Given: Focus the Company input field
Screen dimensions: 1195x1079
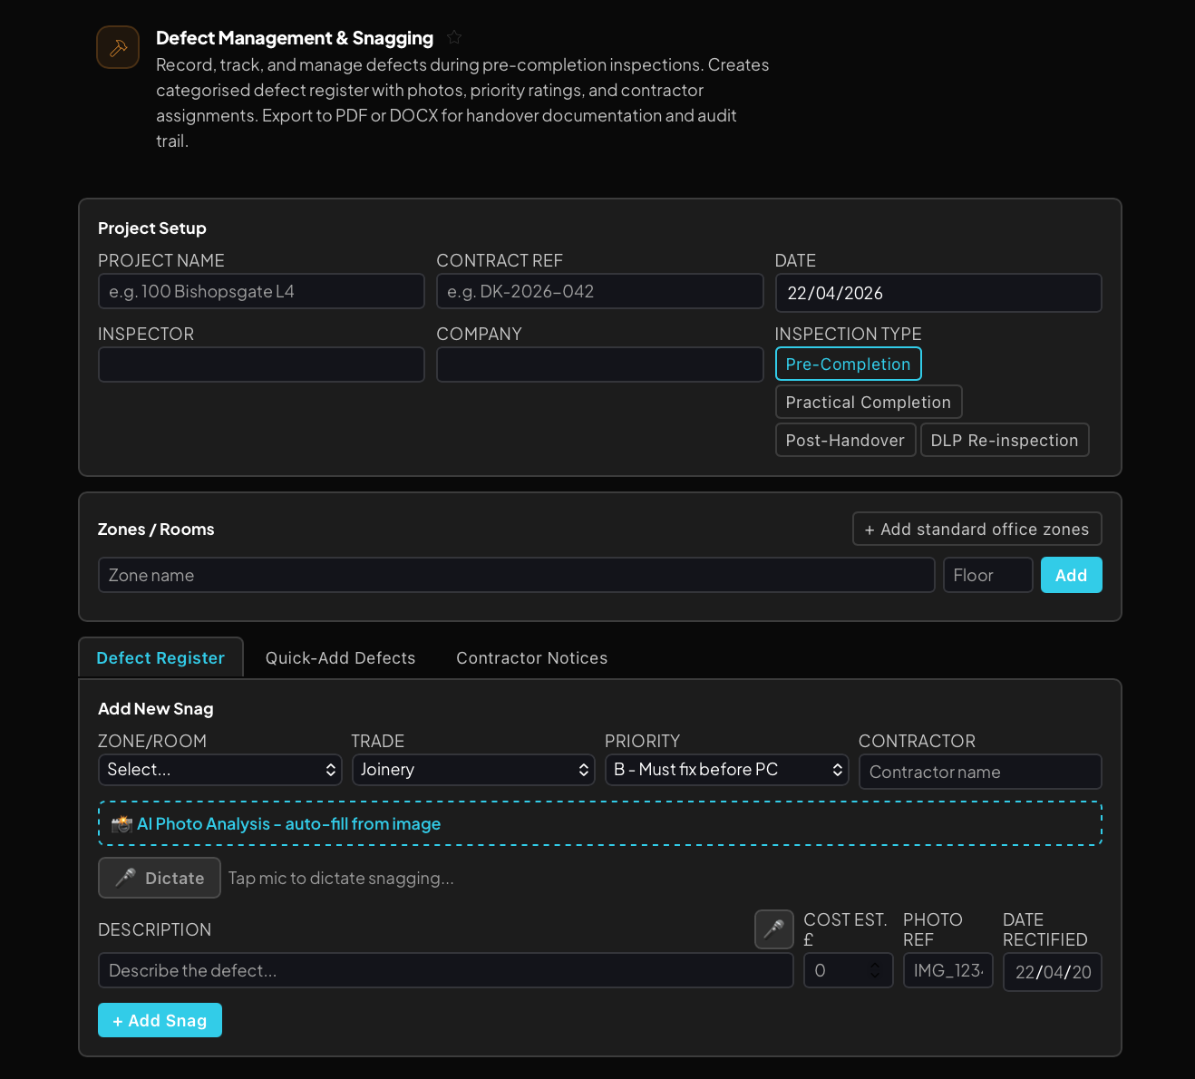Looking at the screenshot, I should [x=600, y=365].
